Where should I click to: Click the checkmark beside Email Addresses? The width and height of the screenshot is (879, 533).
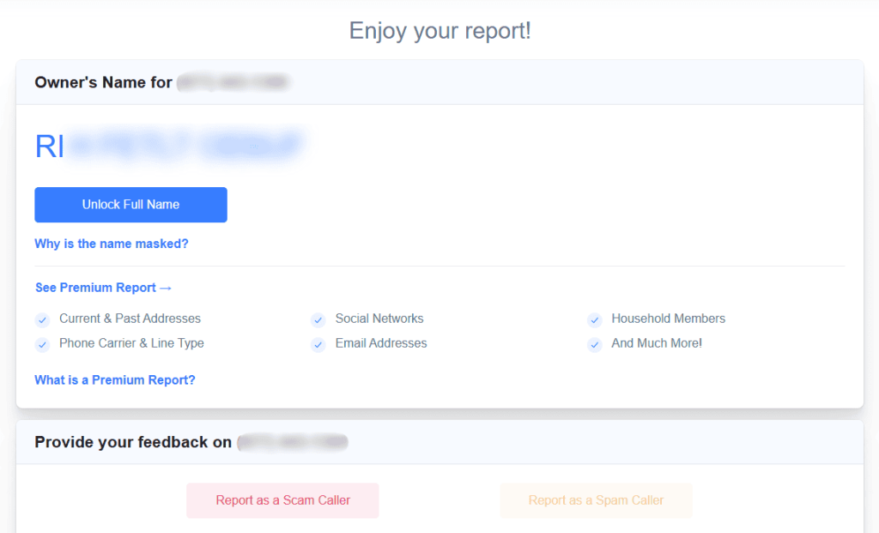318,343
